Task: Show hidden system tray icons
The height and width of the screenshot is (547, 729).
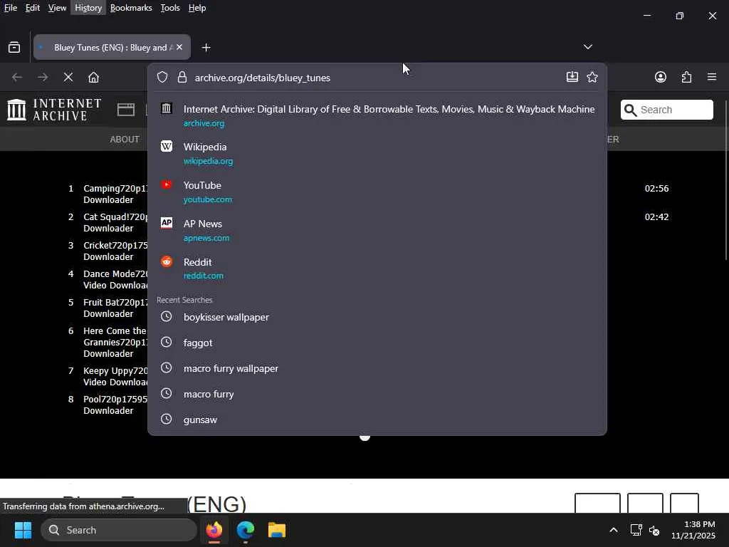Action: [x=614, y=530]
